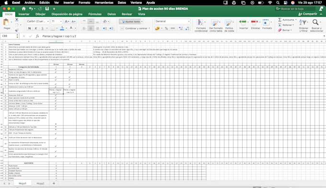Screen dimensions: 326x188
Task: Click the text orientation icon
Action: [x=105, y=22]
